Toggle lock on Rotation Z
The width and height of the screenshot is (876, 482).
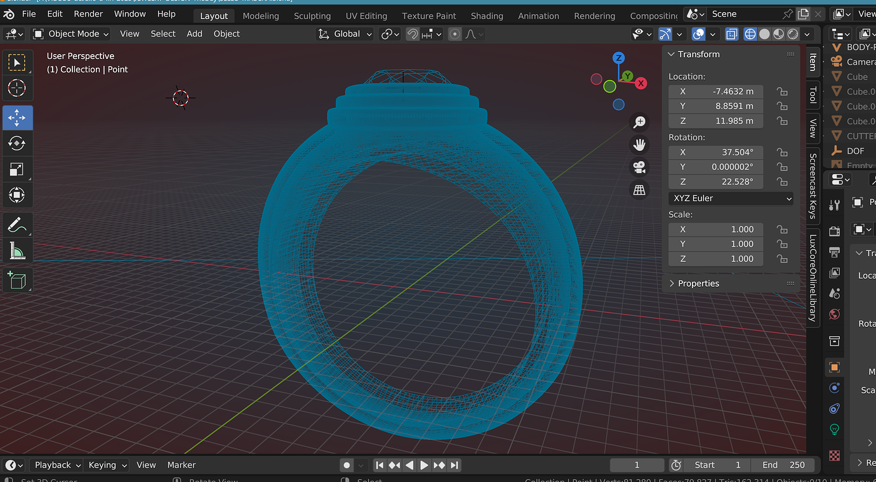[782, 181]
